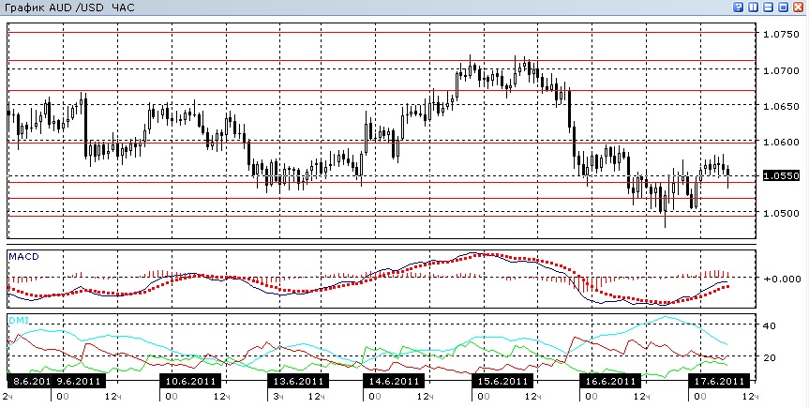
Task: Select the 13.6.2011 date marker
Action: (x=298, y=381)
